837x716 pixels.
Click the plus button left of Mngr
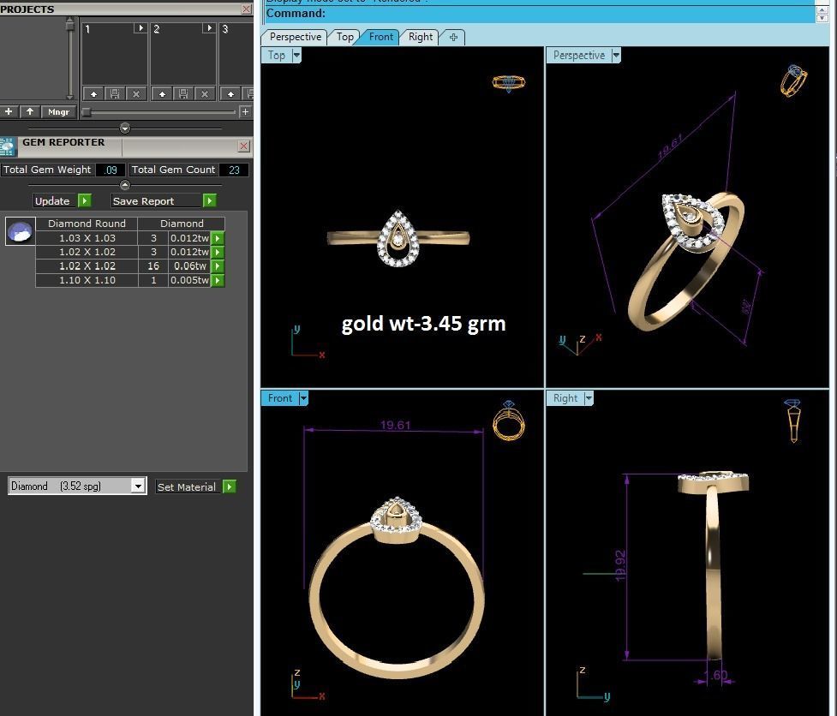[x=9, y=111]
